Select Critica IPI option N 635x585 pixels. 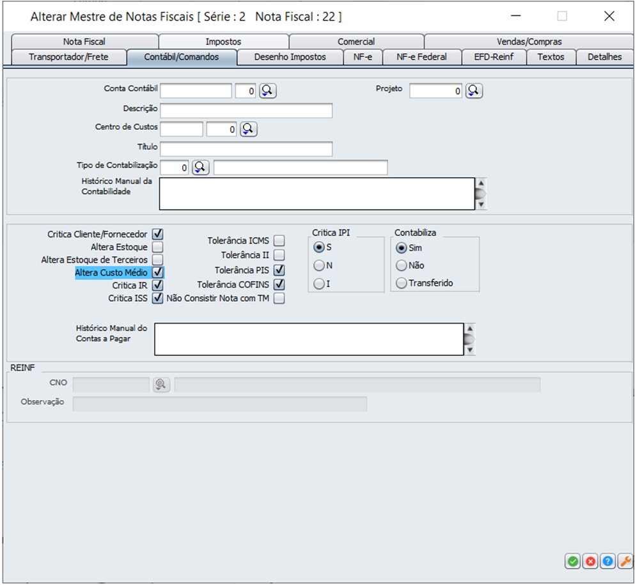point(319,265)
